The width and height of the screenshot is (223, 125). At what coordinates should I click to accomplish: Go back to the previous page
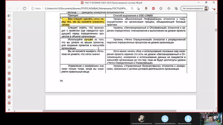(x=10, y=8)
